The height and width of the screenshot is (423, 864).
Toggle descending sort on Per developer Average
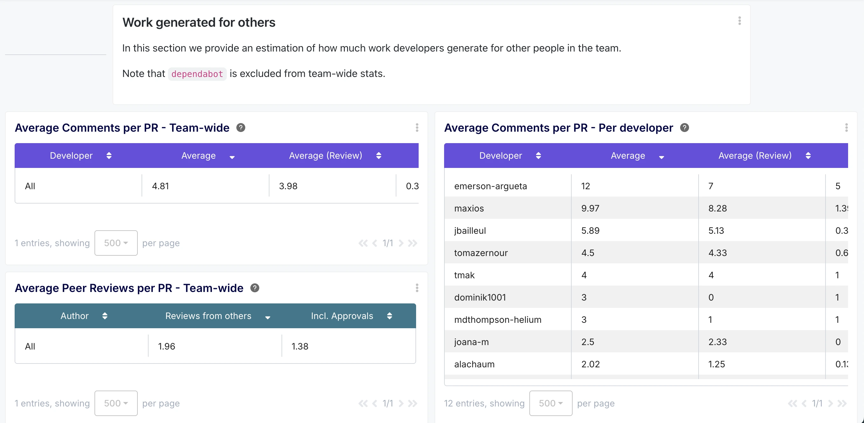661,157
